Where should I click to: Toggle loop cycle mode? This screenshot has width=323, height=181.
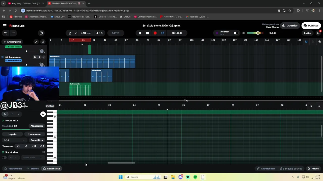[x=163, y=33]
